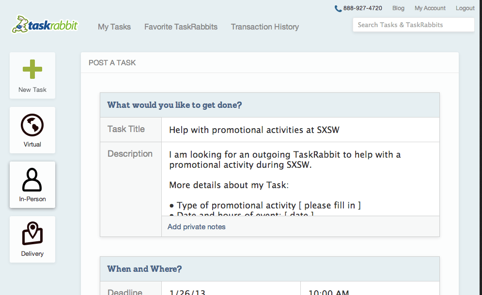Screen dimensions: 482x295
Task: Click Add private notes link
Action: point(197,227)
